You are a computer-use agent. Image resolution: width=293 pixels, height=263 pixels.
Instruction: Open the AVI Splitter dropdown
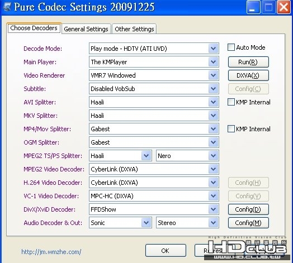[154, 102]
